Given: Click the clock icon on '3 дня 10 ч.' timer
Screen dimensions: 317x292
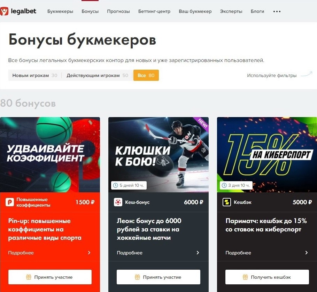Looking at the screenshot, I should pos(224,185).
